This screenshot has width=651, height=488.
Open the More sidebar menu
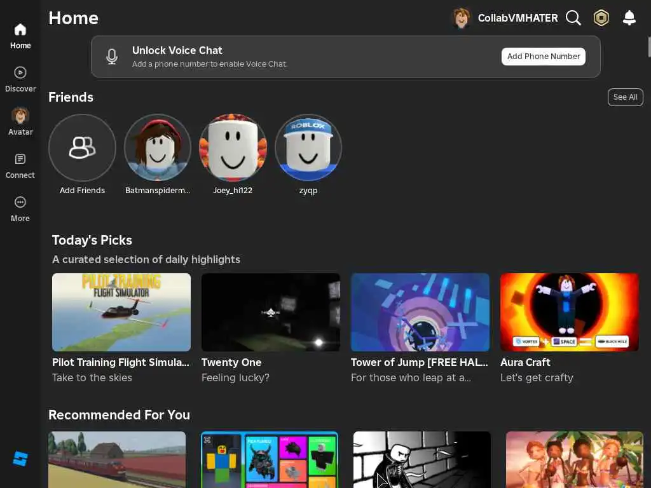tap(20, 202)
